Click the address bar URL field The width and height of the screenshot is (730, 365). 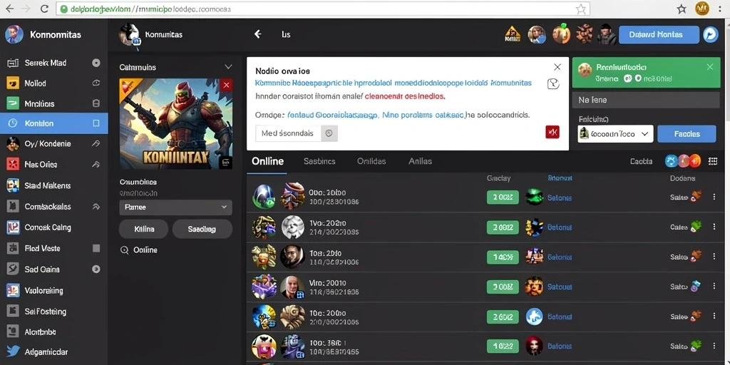pos(323,9)
